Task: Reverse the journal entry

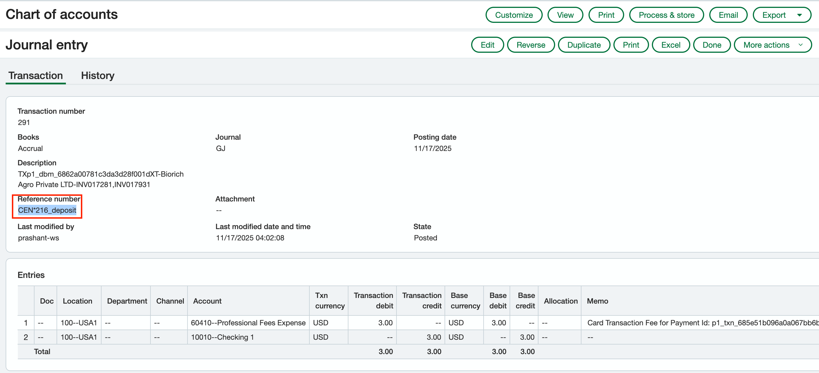Action: point(530,45)
